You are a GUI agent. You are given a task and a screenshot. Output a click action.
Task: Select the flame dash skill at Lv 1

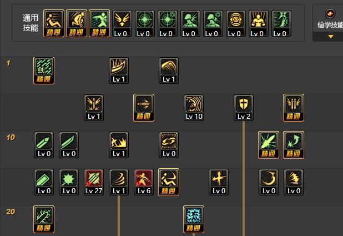coord(119,145)
